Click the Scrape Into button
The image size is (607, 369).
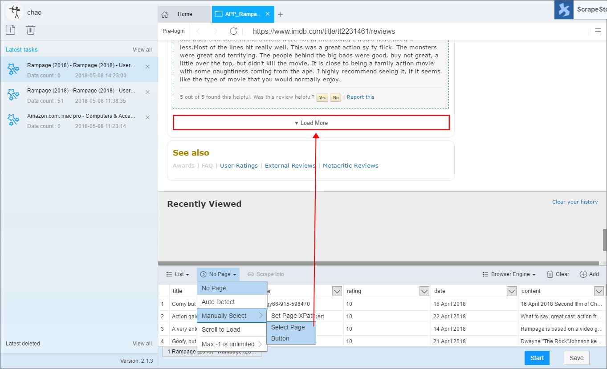(266, 274)
